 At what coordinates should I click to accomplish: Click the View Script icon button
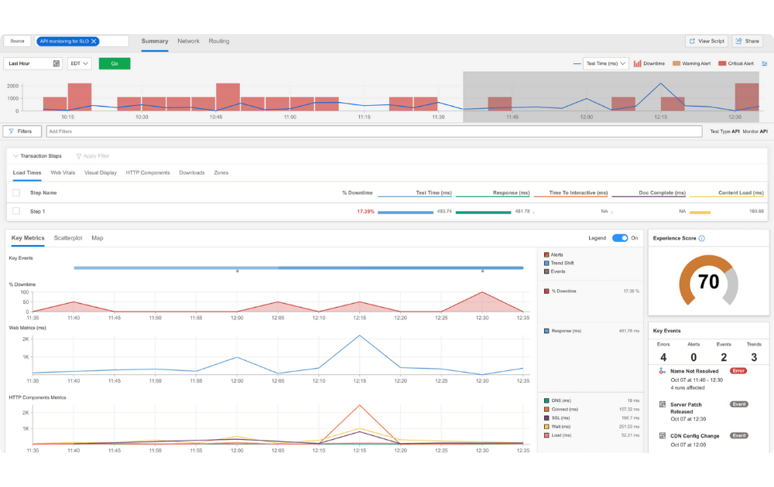692,42
